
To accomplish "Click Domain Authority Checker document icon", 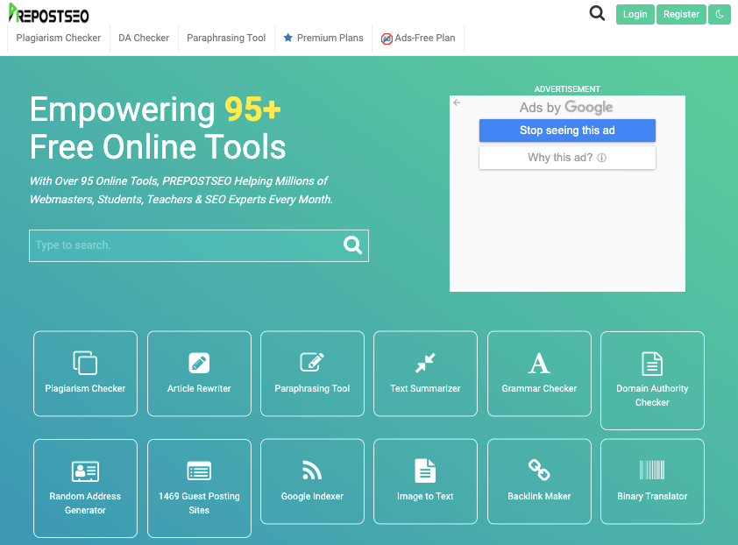I will 652,364.
